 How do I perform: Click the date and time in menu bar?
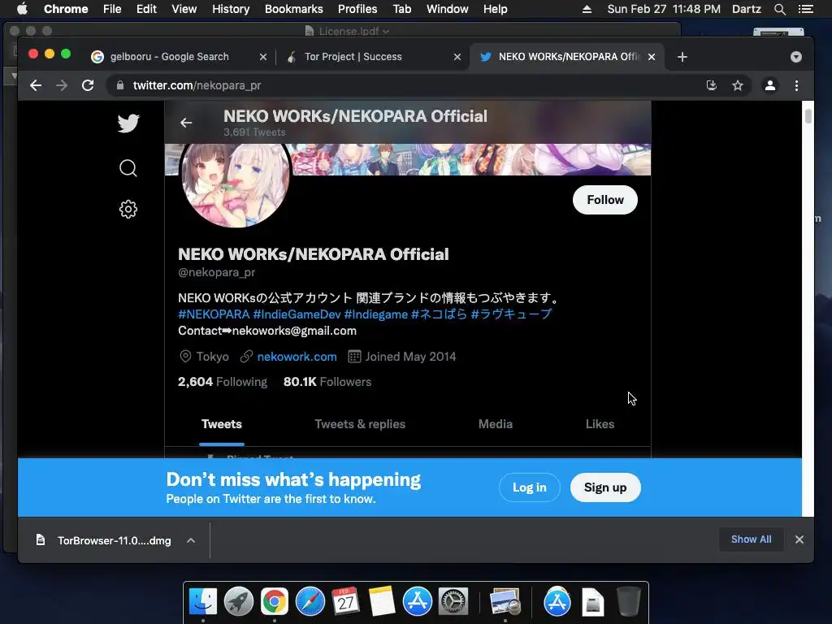(x=664, y=9)
